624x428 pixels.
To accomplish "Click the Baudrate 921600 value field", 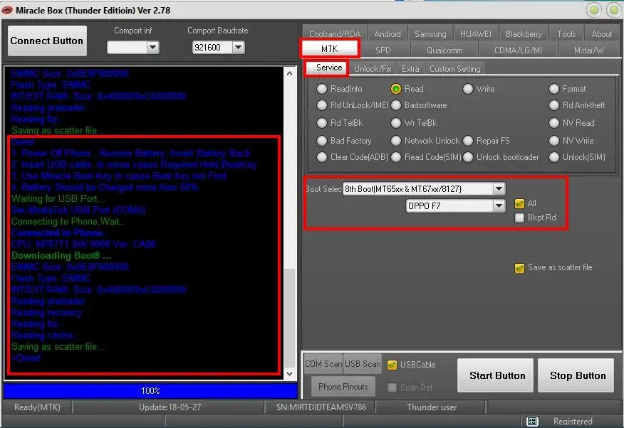I will pos(212,48).
